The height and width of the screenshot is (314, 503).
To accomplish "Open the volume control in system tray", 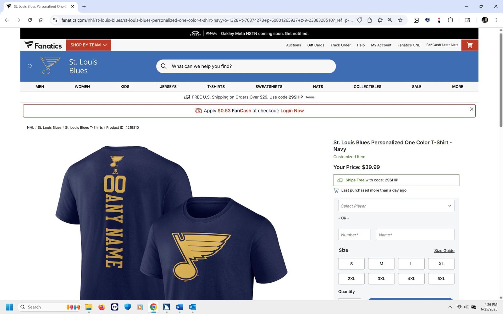I will [x=466, y=307].
